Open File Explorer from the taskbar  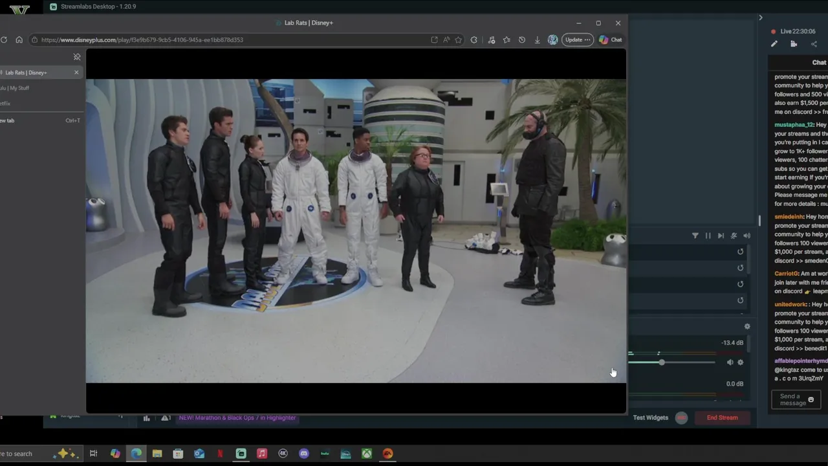(x=157, y=454)
